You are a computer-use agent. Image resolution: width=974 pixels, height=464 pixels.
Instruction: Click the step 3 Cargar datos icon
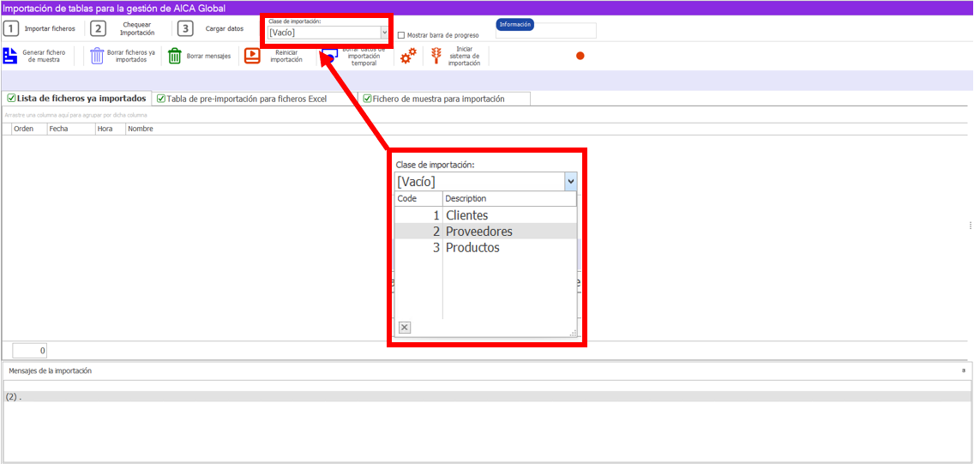click(x=185, y=28)
